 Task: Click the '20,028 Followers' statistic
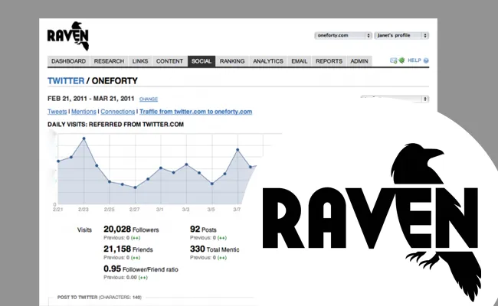[x=131, y=229]
